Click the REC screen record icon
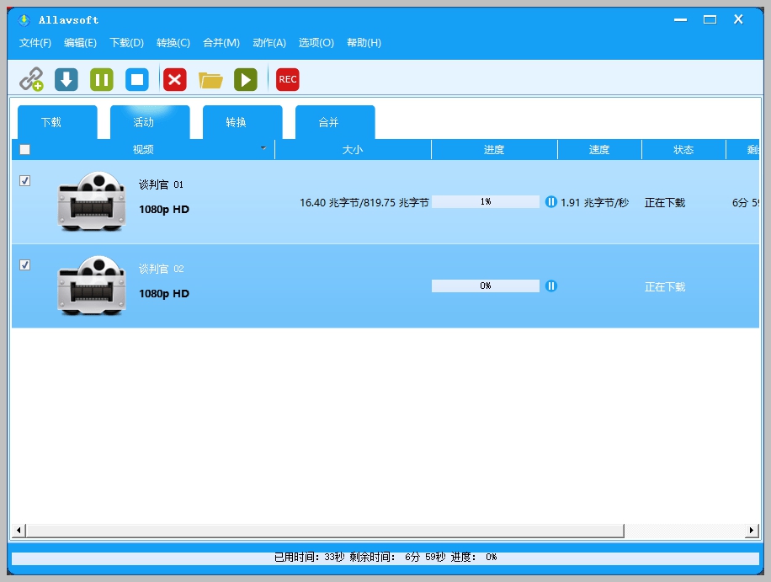 287,78
